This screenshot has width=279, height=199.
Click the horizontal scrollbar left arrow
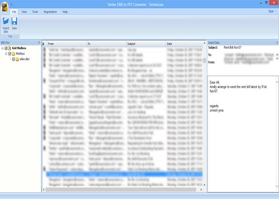pos(44,190)
